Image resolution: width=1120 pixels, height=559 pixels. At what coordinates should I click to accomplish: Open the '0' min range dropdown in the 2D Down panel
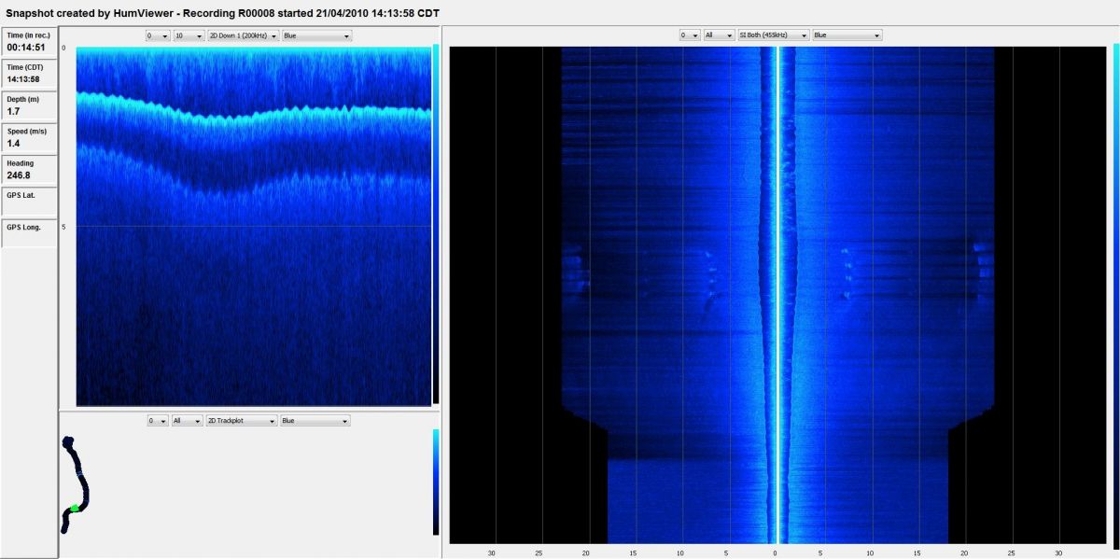click(x=157, y=35)
